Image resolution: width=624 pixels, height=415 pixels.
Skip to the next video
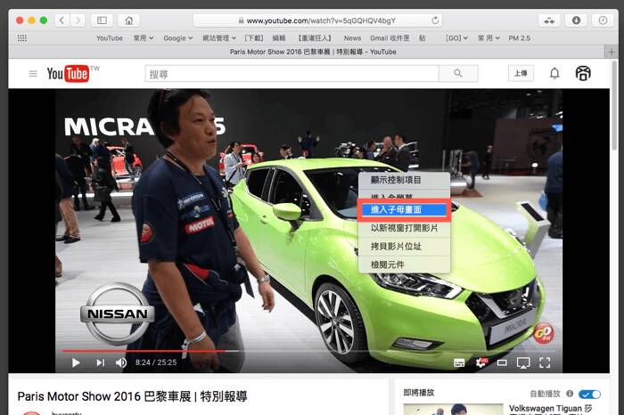pyautogui.click(x=100, y=362)
